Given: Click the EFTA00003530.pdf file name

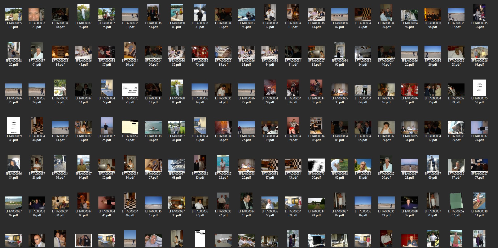Looking at the screenshot, I should (340, 100).
